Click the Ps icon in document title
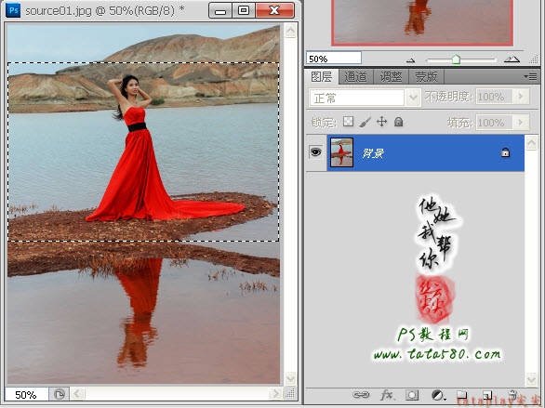Viewport: 545px width, 408px height. pos(13,10)
